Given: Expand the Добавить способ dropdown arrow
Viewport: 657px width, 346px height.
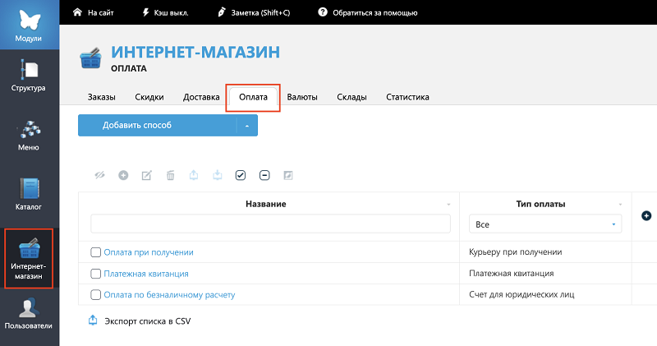Looking at the screenshot, I should [247, 126].
